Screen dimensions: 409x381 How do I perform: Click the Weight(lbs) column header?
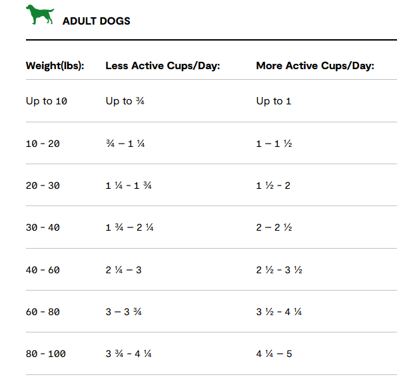tap(55, 66)
